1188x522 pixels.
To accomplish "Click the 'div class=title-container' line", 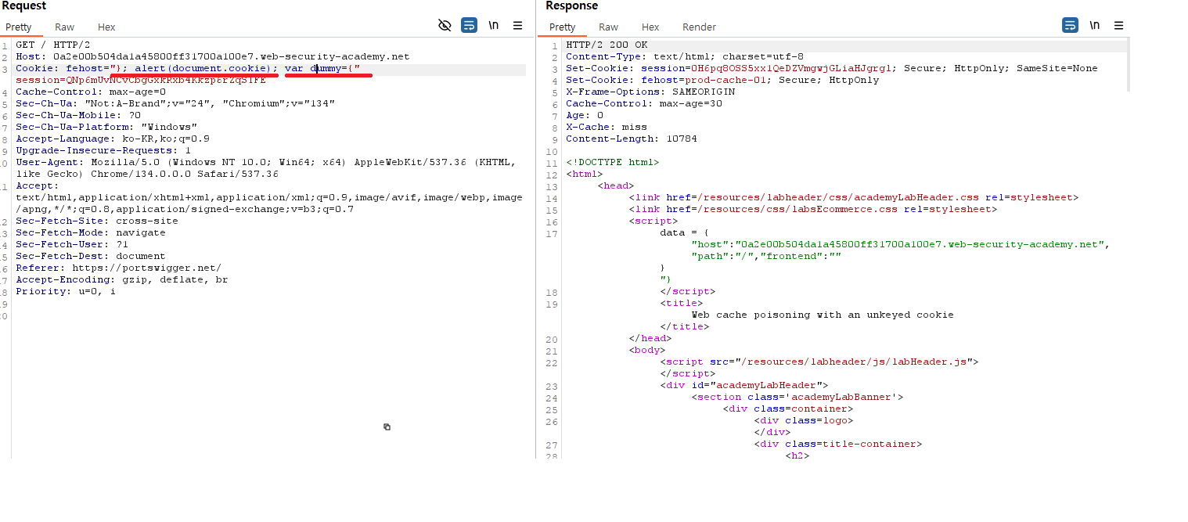I will (838, 444).
